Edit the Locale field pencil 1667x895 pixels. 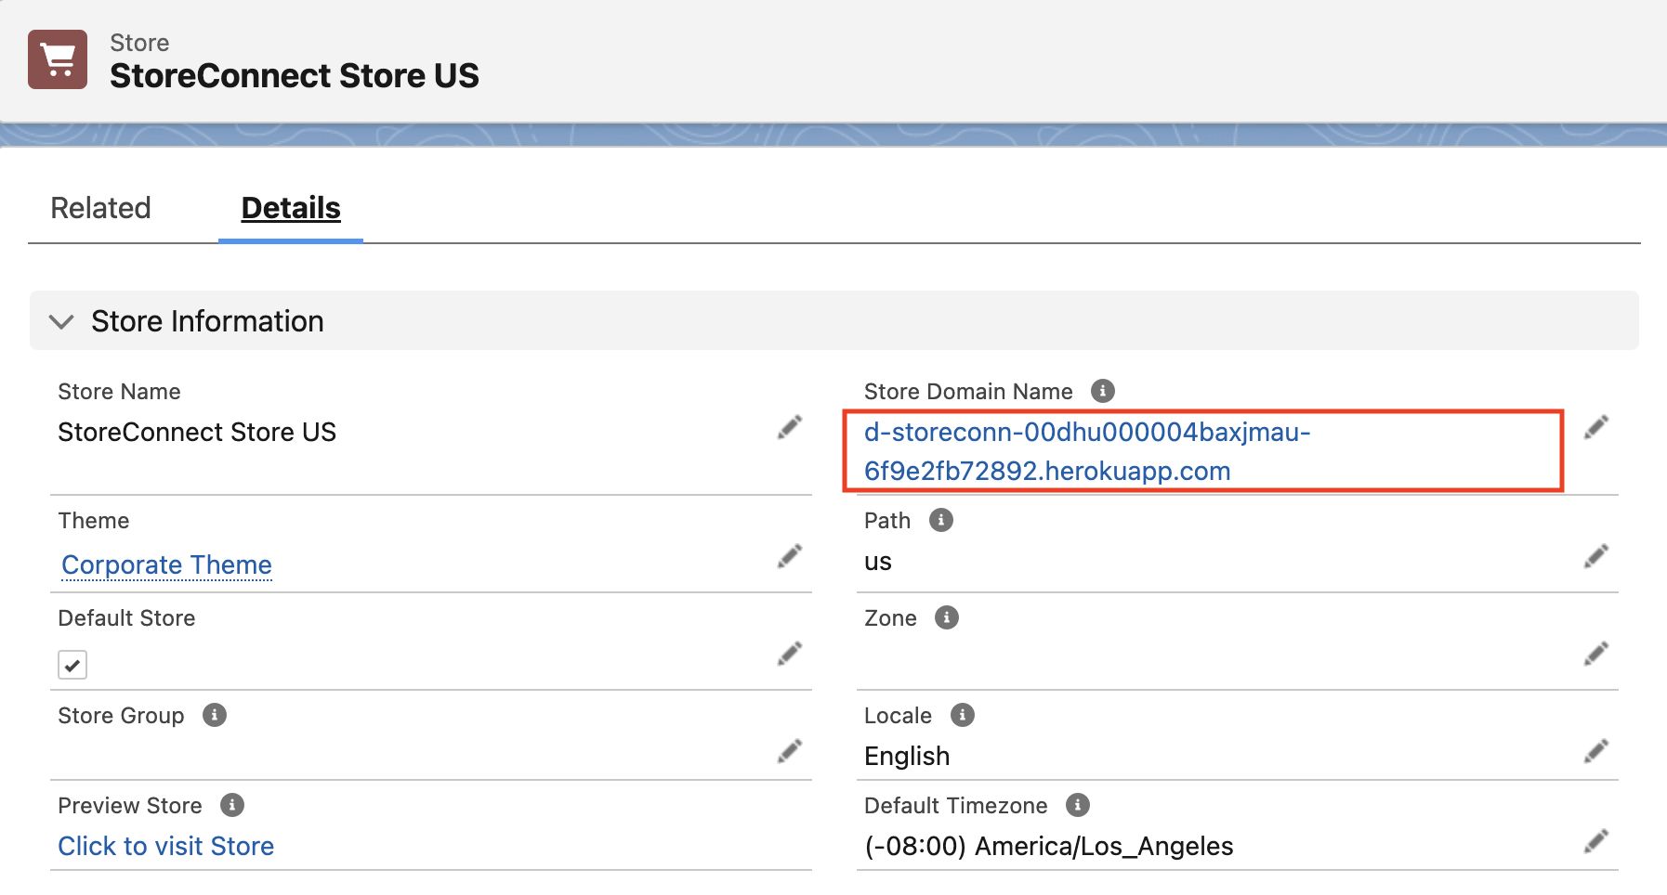point(1596,751)
